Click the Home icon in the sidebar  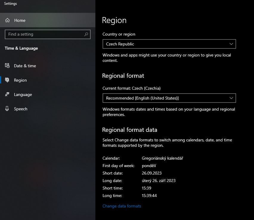click(7, 20)
